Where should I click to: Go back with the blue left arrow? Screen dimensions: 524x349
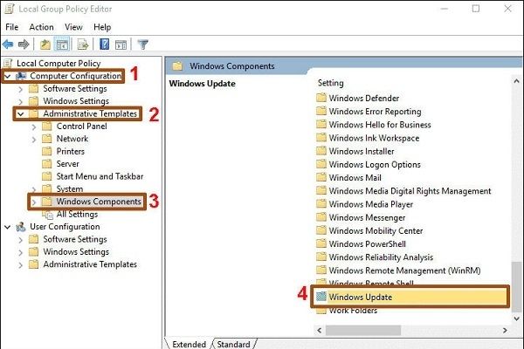click(x=8, y=44)
